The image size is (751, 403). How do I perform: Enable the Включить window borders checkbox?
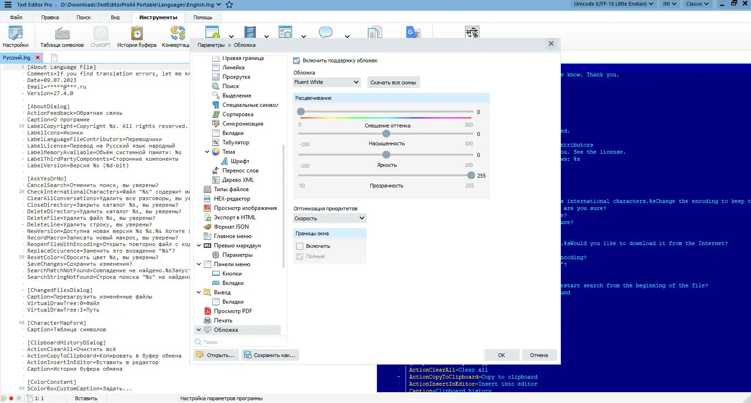click(300, 246)
